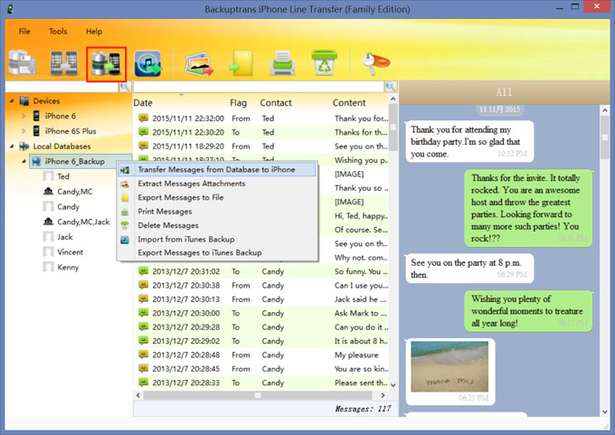Collapse the iPhone 6_Backup node
Image resolution: width=615 pixels, height=435 pixels.
tap(24, 161)
